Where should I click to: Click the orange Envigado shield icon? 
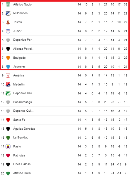click(8, 58)
